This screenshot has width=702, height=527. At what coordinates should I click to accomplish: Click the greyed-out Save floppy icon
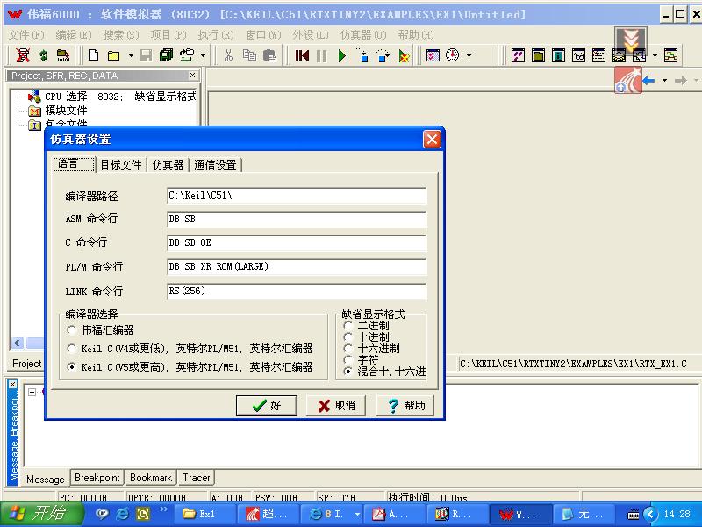pyautogui.click(x=146, y=55)
